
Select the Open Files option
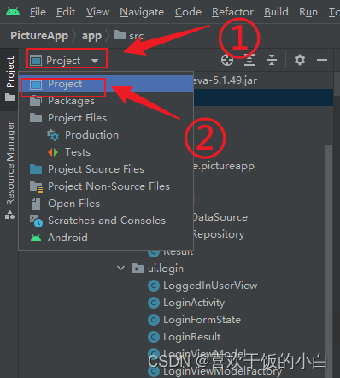106,204
